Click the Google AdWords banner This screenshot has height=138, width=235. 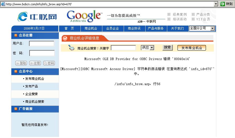click(85, 16)
